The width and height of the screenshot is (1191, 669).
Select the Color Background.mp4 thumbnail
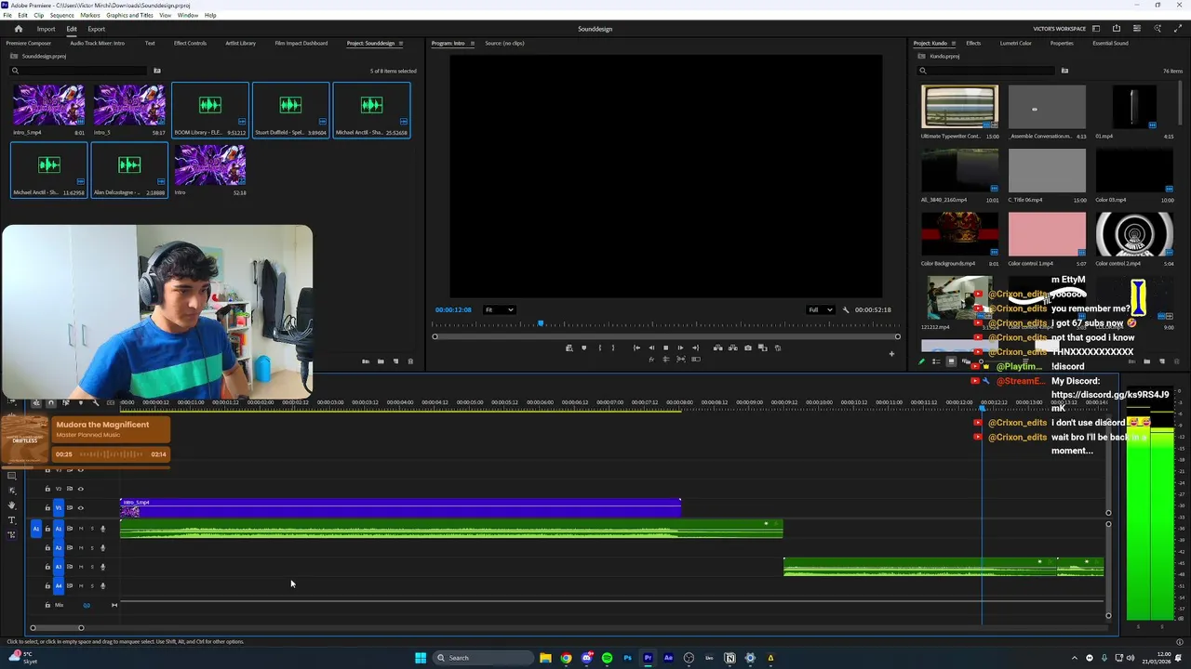(959, 233)
